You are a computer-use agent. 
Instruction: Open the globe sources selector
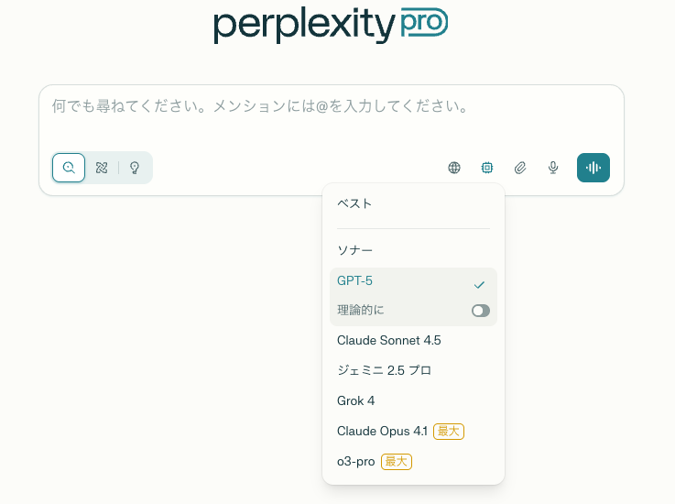[454, 168]
